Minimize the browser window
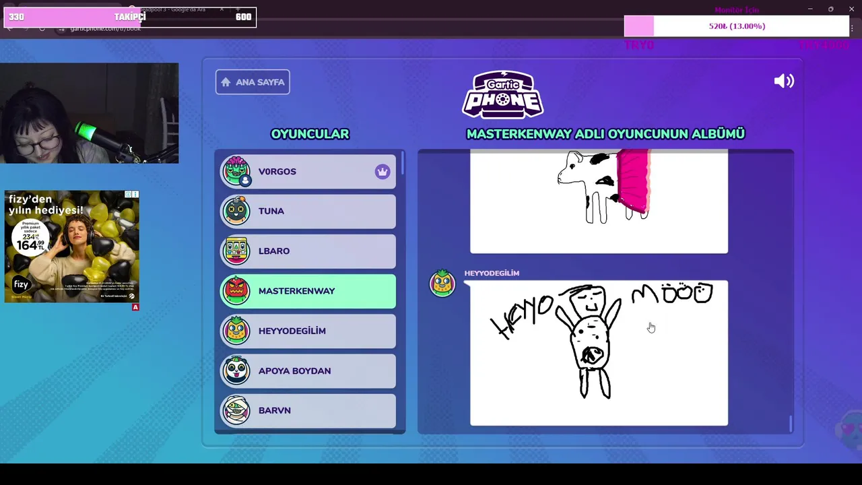The image size is (862, 485). point(810,9)
